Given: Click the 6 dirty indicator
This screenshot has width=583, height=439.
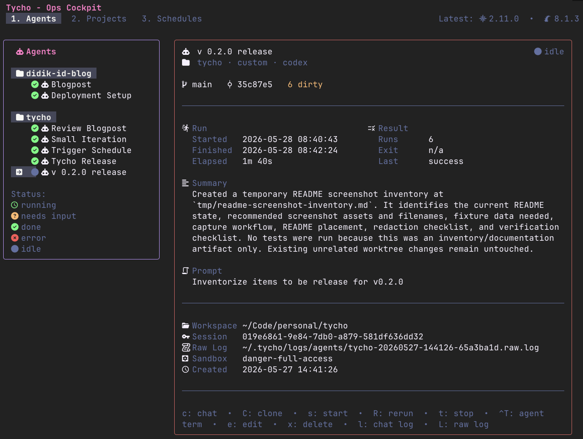Looking at the screenshot, I should 305,85.
